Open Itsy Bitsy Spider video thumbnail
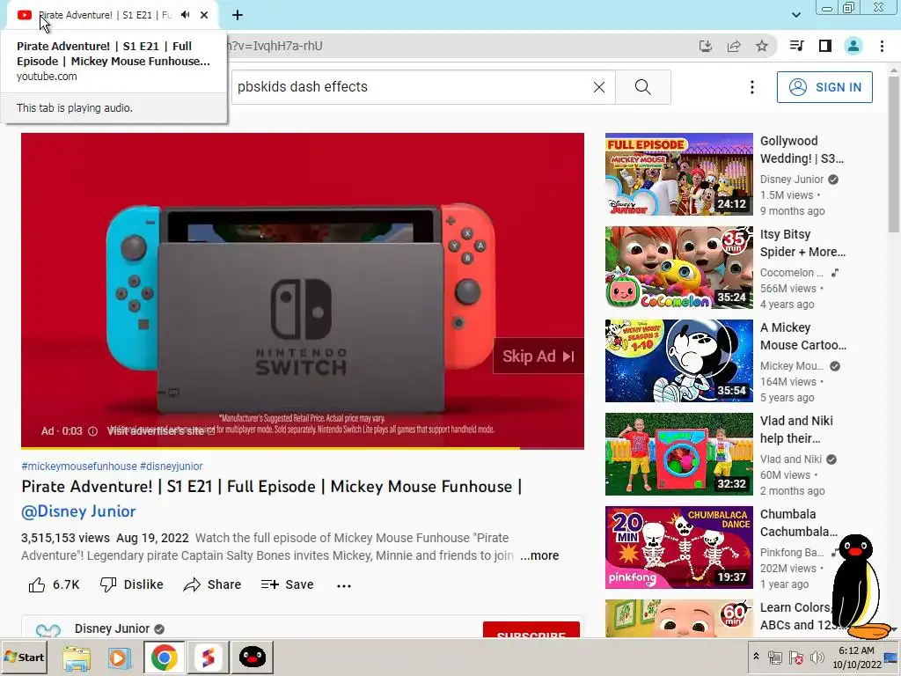 [678, 268]
